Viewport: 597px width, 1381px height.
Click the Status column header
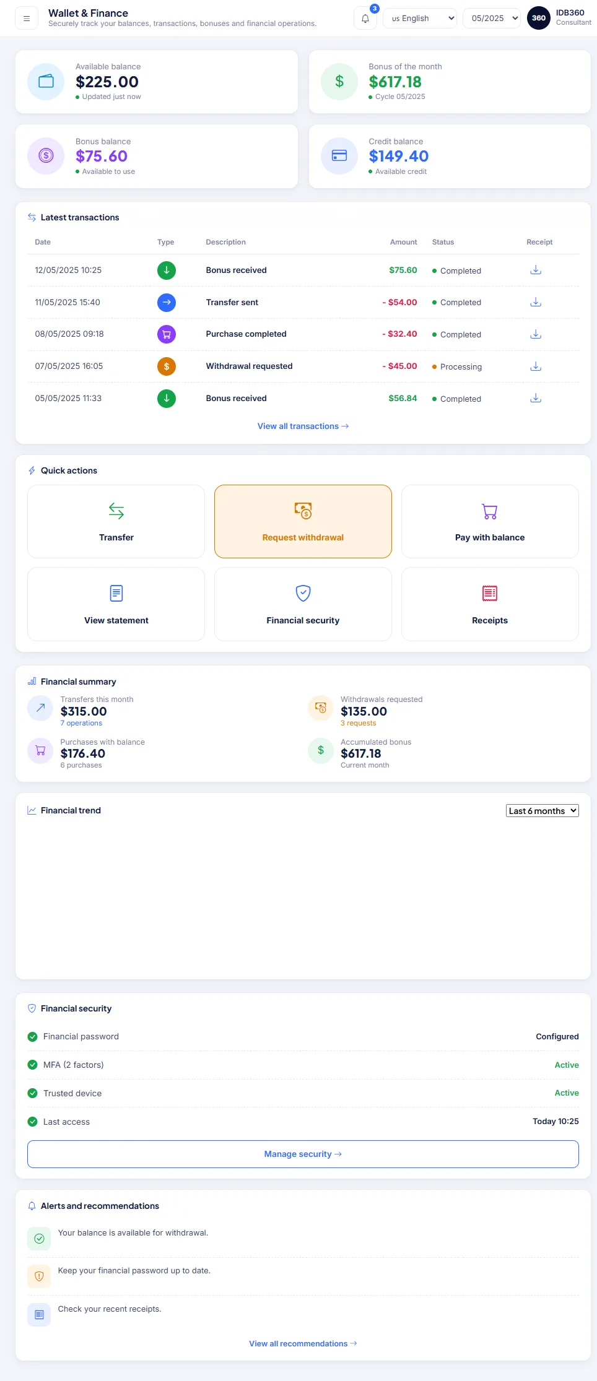443,242
